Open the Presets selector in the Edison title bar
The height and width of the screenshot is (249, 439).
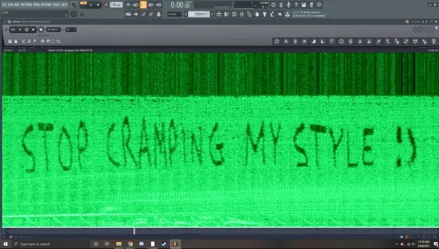(x=416, y=22)
